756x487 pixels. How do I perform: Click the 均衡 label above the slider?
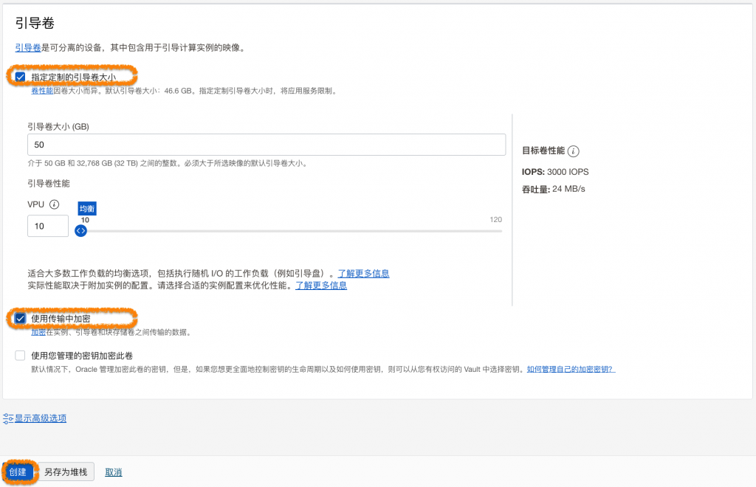click(x=87, y=209)
